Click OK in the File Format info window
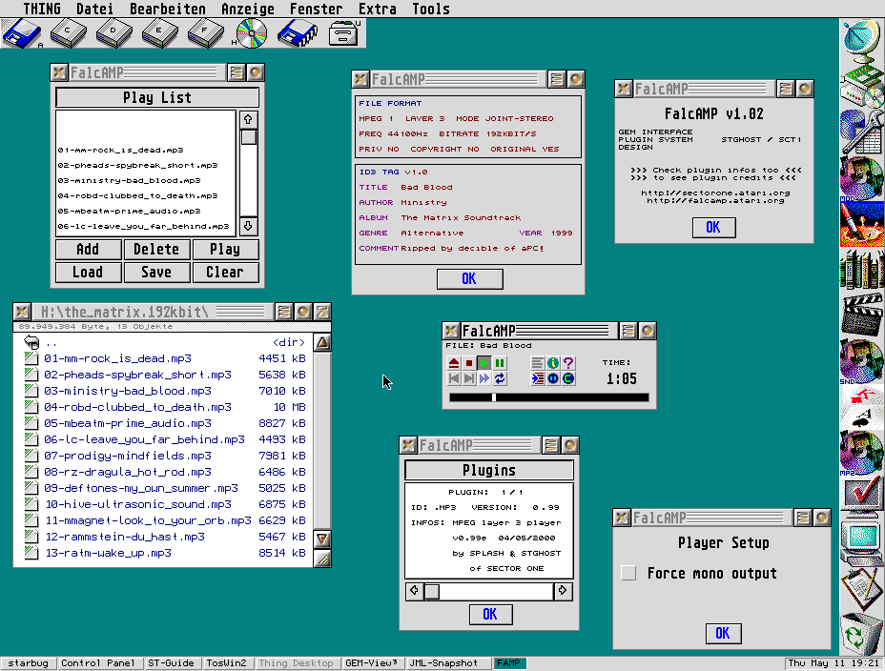 [x=469, y=278]
